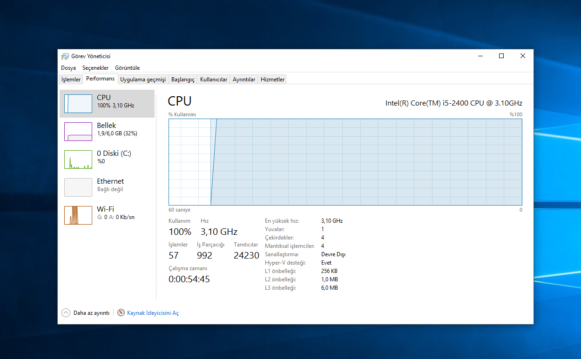Image resolution: width=581 pixels, height=359 pixels.
Task: Switch to Uygulama geçmişi tab
Action: click(143, 80)
